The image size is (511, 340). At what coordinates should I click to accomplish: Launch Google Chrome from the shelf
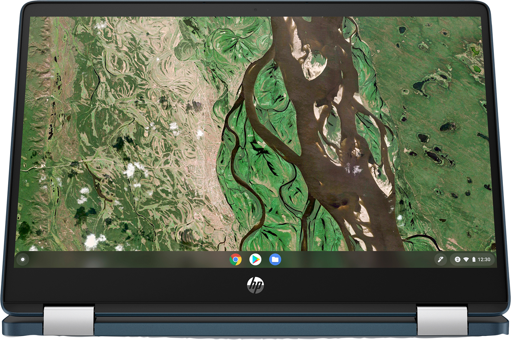[x=235, y=260]
